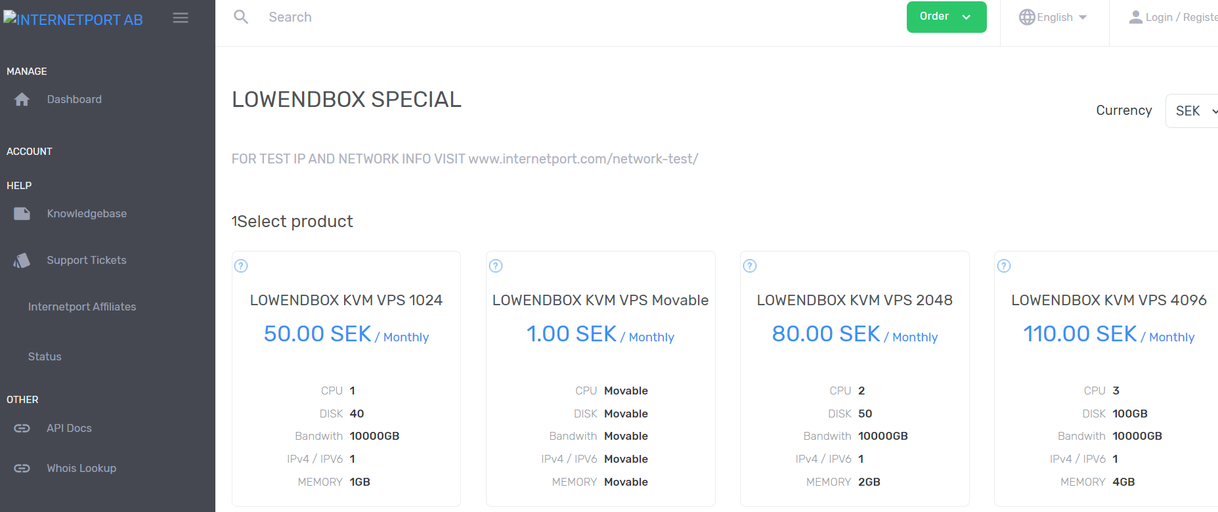
Task: Click the network-test info text
Action: [x=465, y=159]
